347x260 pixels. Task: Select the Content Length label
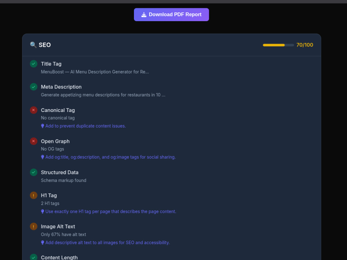(59, 258)
